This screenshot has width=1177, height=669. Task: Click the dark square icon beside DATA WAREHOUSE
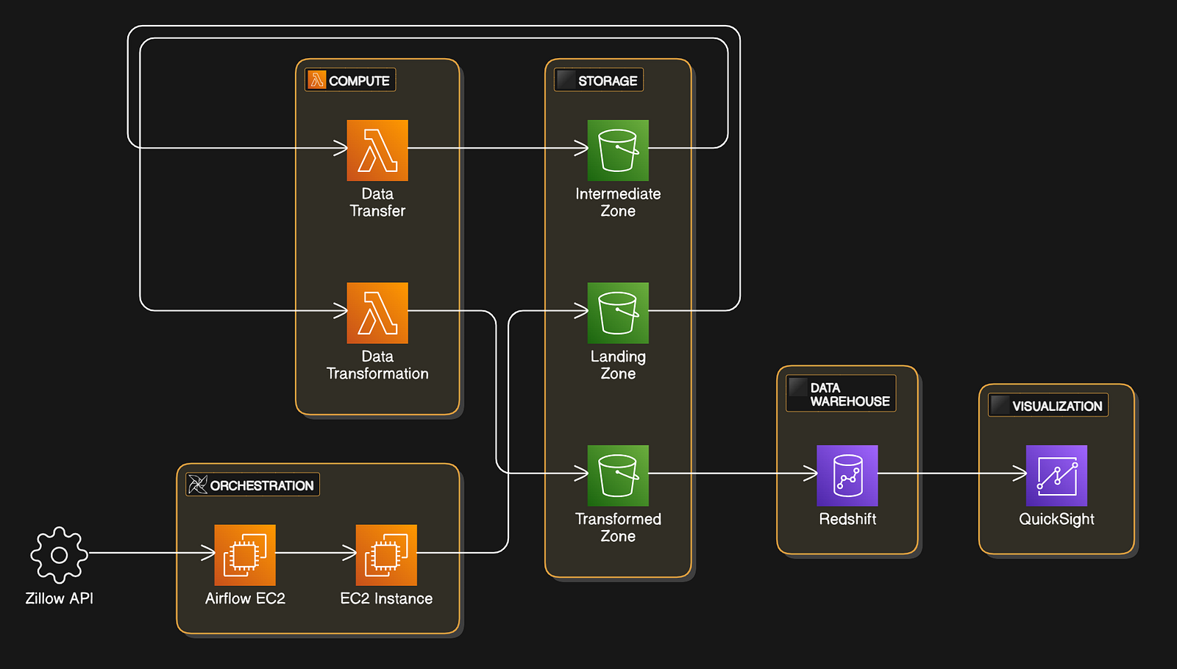(798, 387)
